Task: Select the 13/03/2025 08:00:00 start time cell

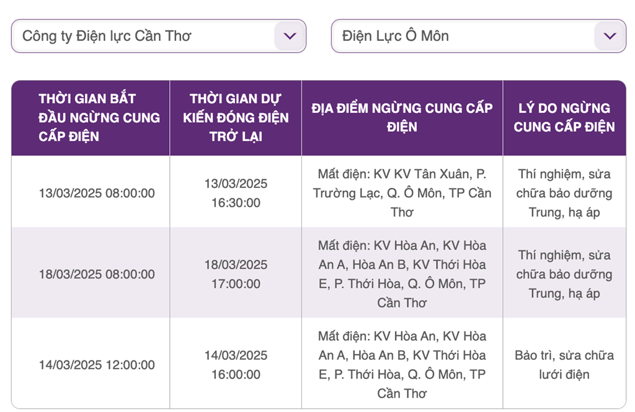Action: [x=91, y=193]
